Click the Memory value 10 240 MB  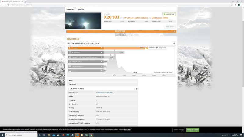click(x=99, y=108)
